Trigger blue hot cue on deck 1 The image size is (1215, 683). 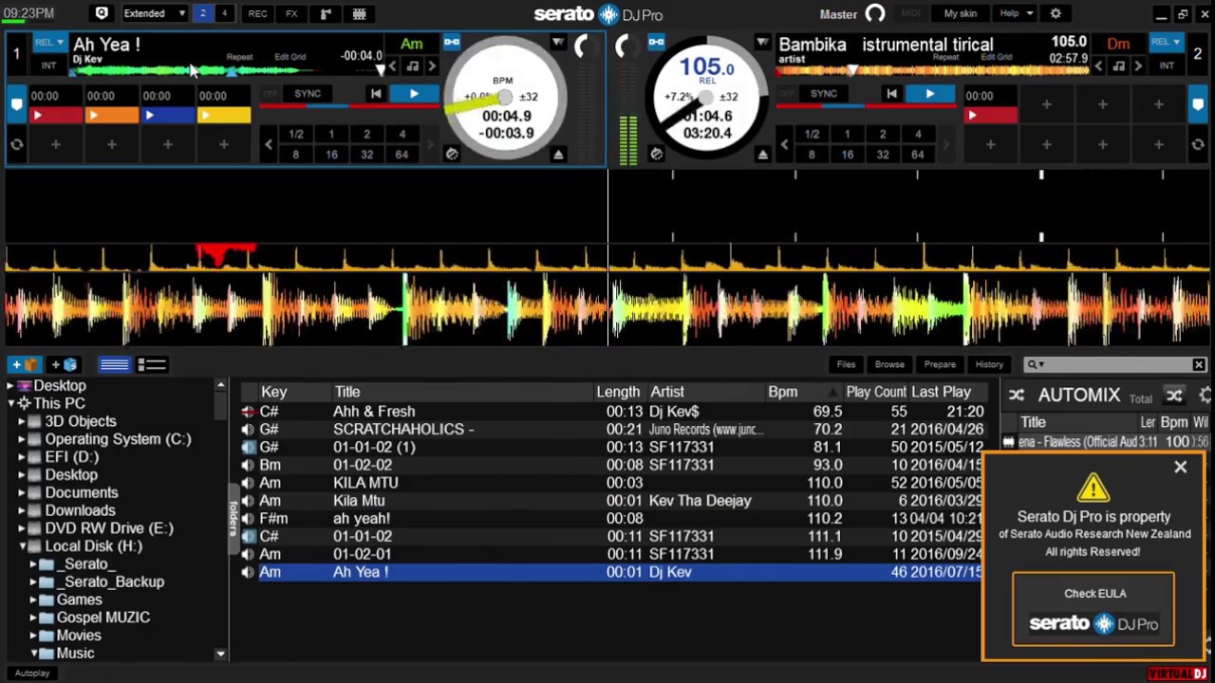pyautogui.click(x=168, y=116)
